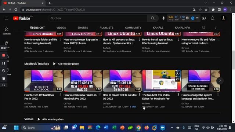Click the page vertical scrollbar thumb
The width and height of the screenshot is (235, 132).
click(x=234, y=60)
